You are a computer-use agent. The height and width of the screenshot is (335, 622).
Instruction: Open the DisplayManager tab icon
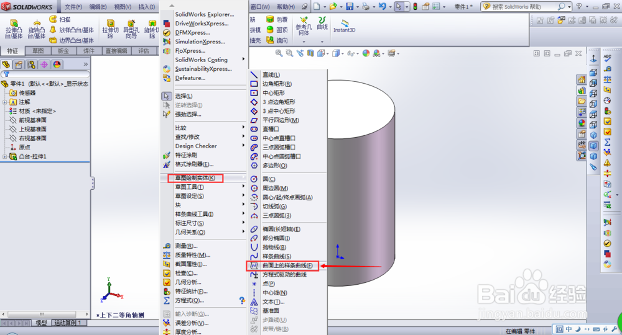57,65
